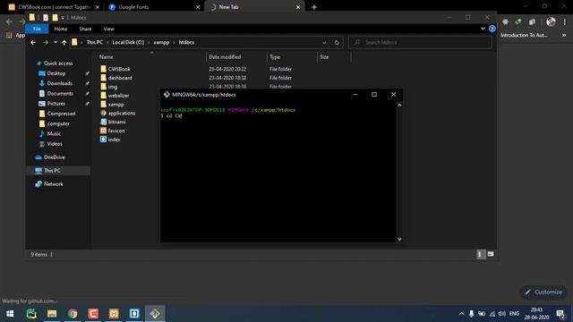Open Chrome three-dot menu
Image resolution: width=573 pixels, height=322 pixels.
(565, 21)
